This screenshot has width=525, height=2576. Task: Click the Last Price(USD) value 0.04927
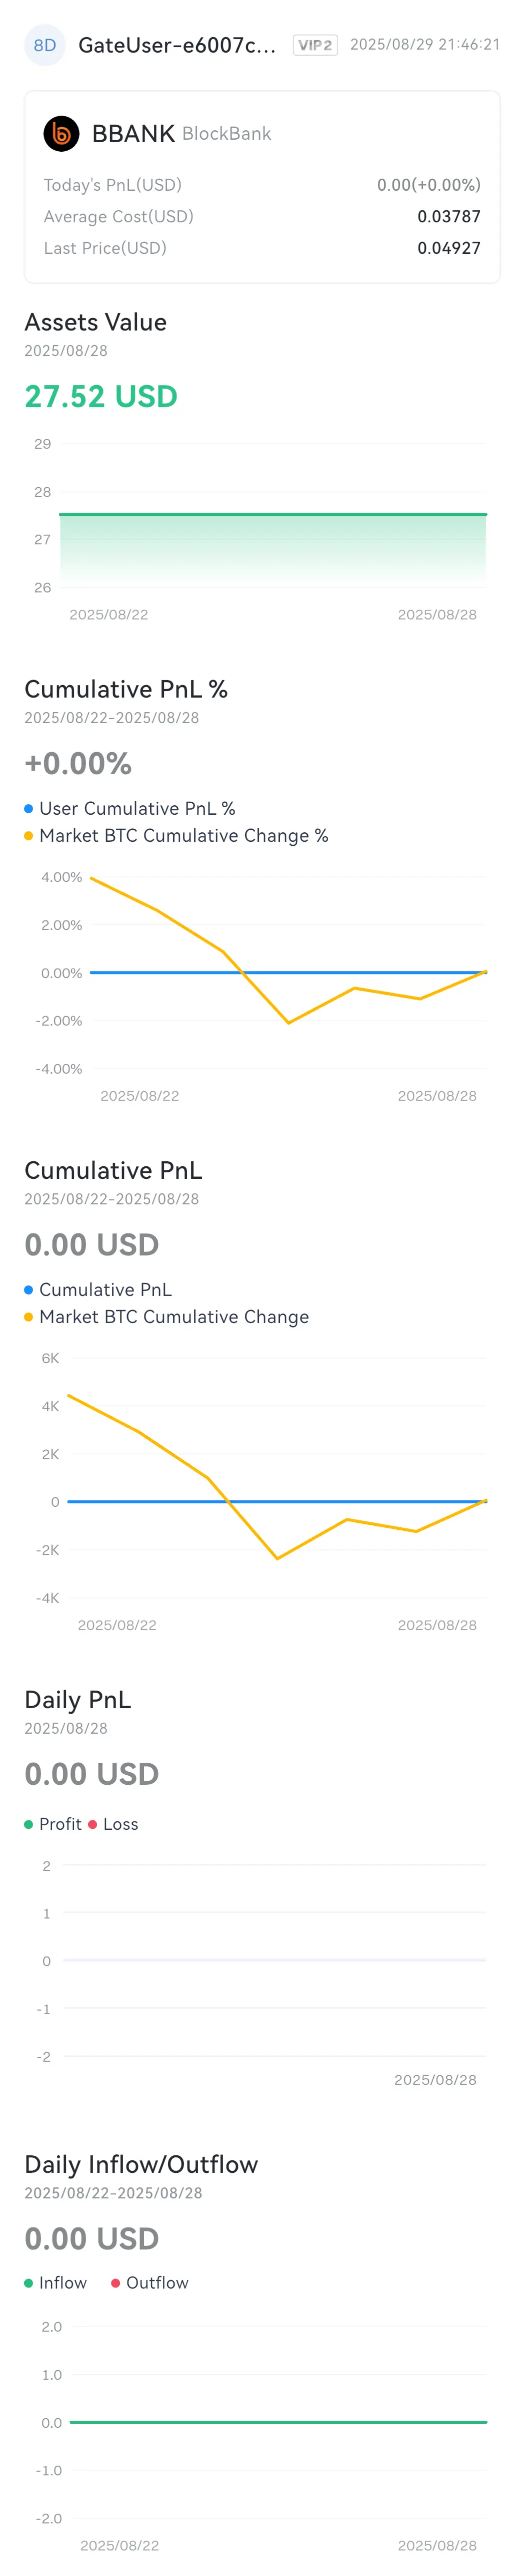(x=449, y=248)
